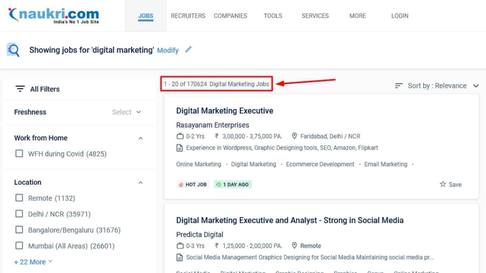Open the Sort by : Relevance dropdown
The image size is (486, 273).
click(x=437, y=86)
